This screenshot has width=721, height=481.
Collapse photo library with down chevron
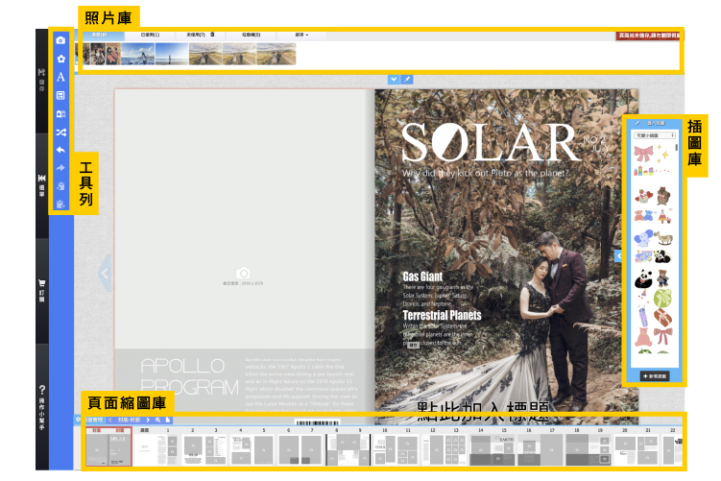point(393,78)
